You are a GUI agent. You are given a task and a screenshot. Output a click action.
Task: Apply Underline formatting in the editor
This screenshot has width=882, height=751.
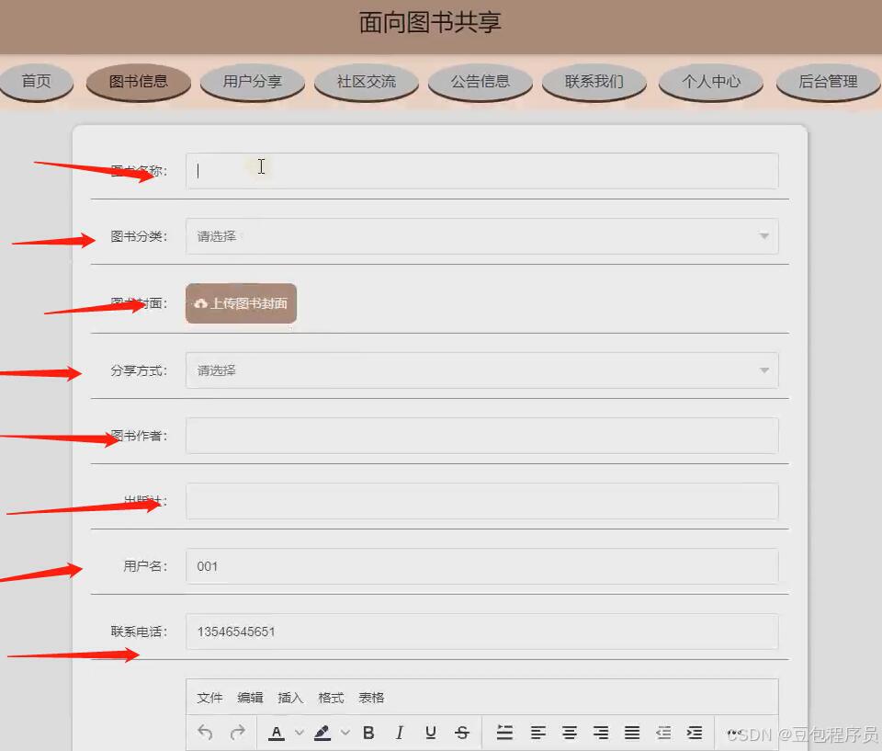coord(430,733)
